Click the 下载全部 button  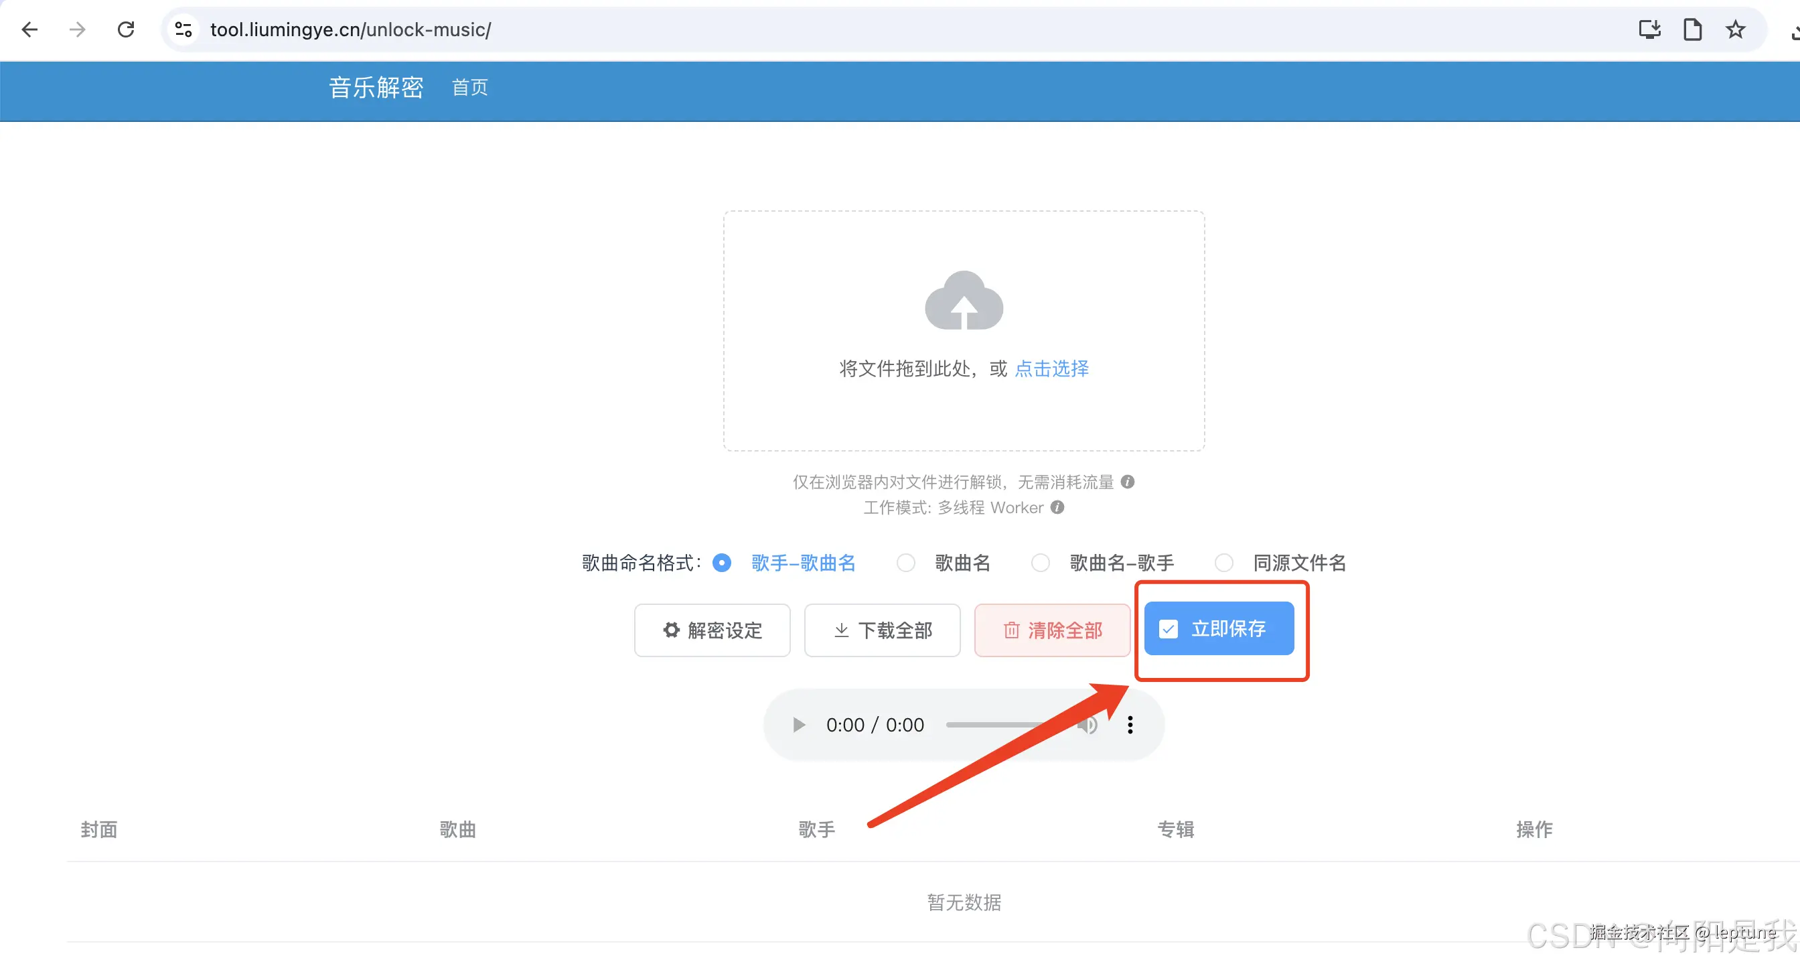(882, 630)
